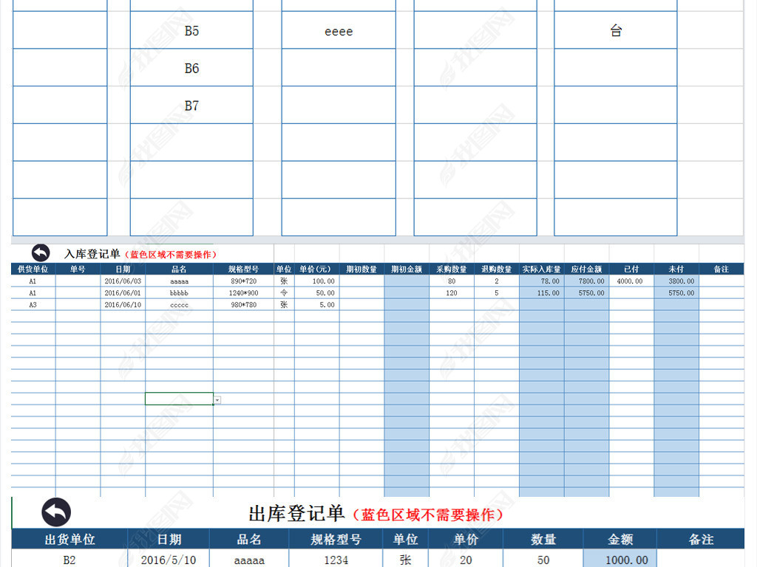The width and height of the screenshot is (757, 567).
Task: Click the back arrow beside 出库登记单 title
Action: tap(56, 512)
